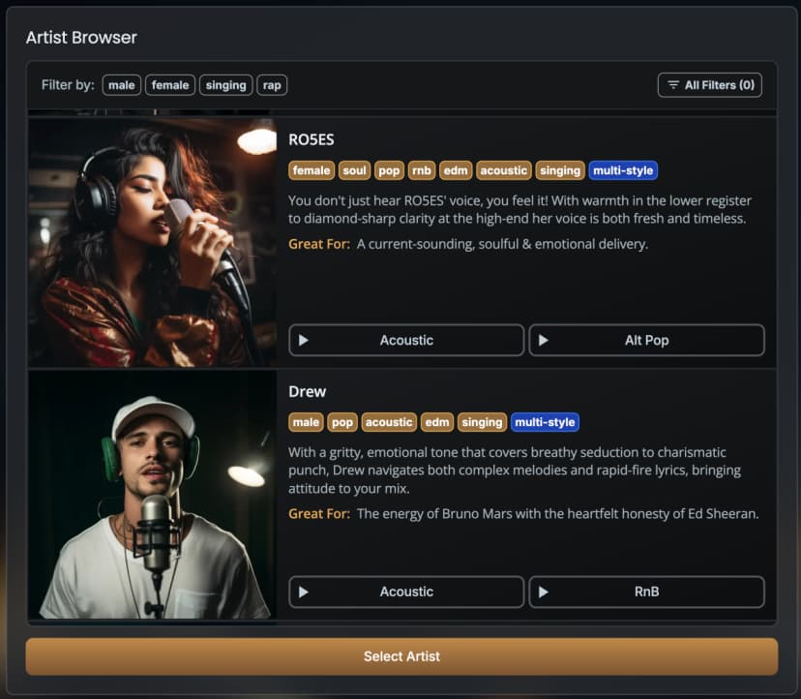Click the filter lines icon in All Filters
The image size is (801, 699).
pos(673,85)
